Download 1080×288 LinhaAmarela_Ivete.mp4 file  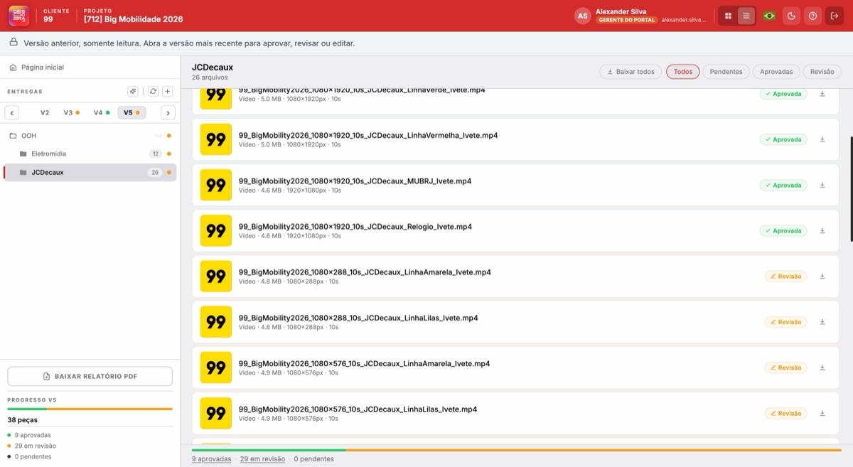(822, 277)
